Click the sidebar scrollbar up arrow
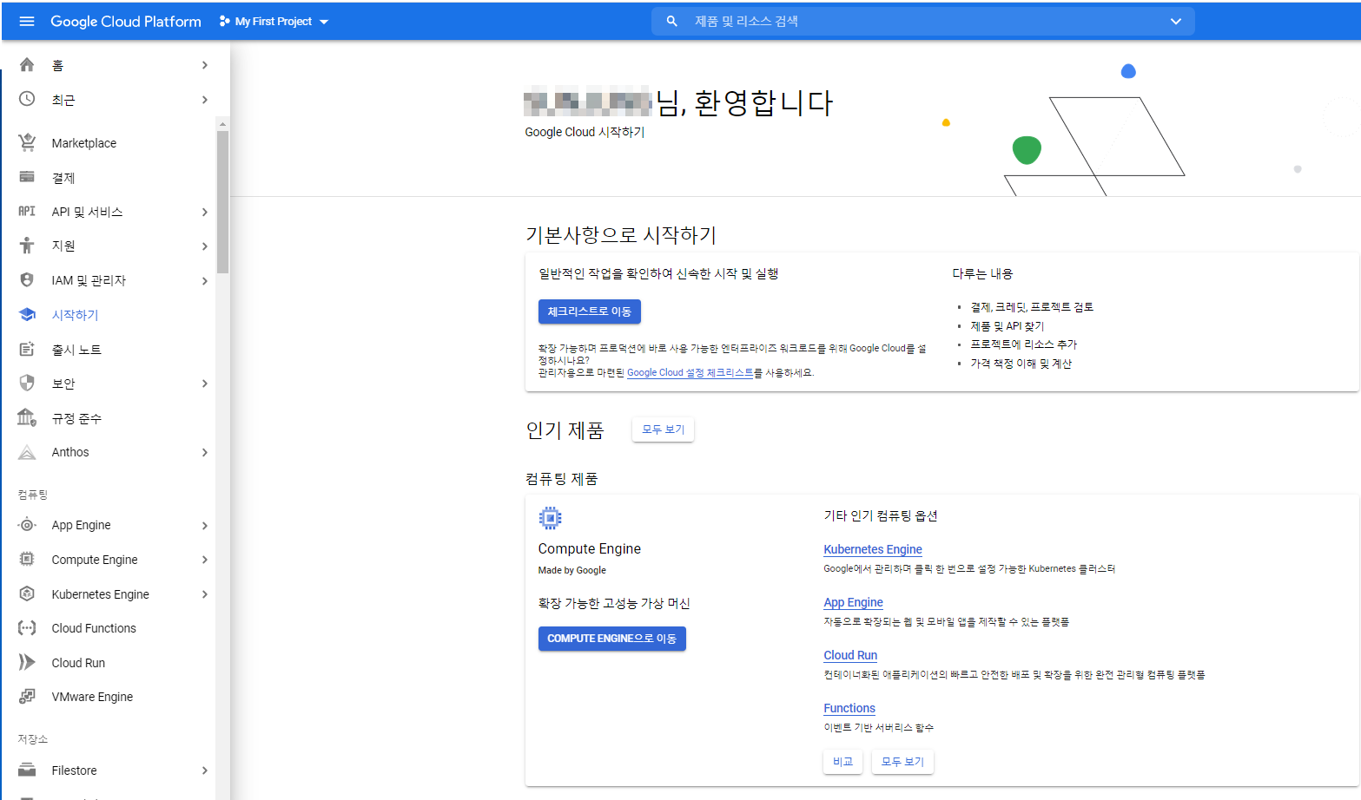 click(x=222, y=124)
